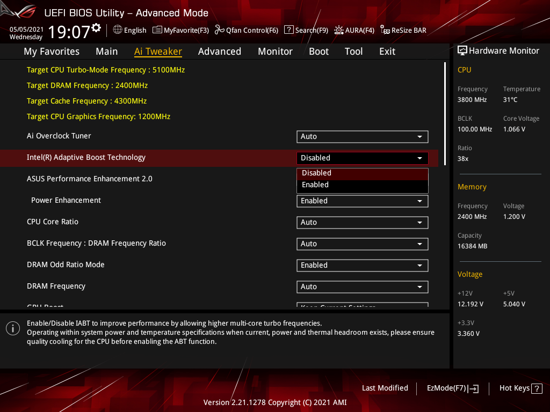The height and width of the screenshot is (412, 550).
Task: Click the Search question mark icon
Action: [x=288, y=30]
